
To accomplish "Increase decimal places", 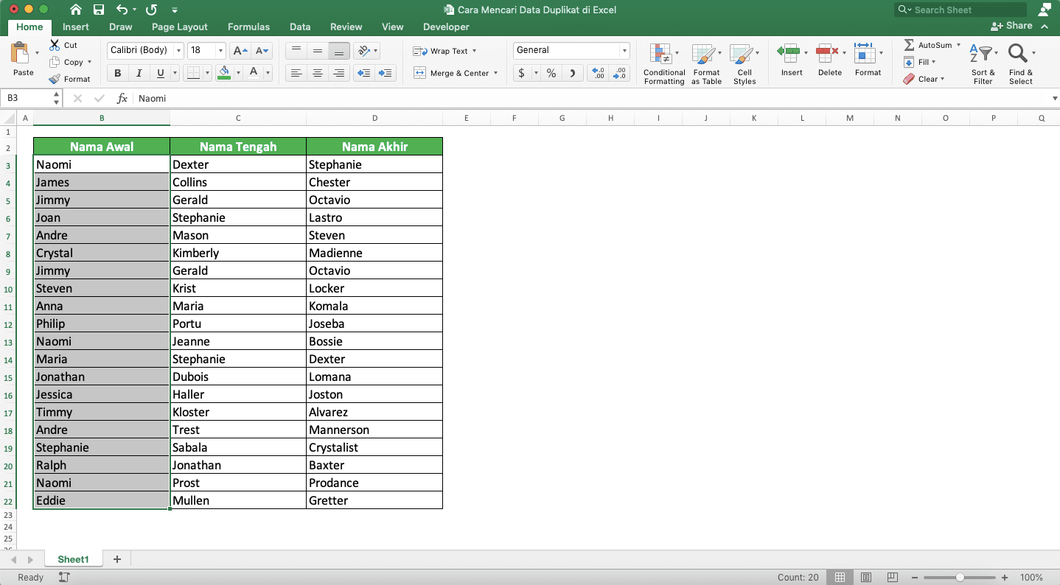I will 599,73.
